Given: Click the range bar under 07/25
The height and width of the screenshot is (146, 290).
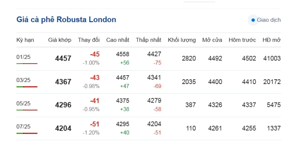Looking at the screenshot, I should tap(27, 133).
